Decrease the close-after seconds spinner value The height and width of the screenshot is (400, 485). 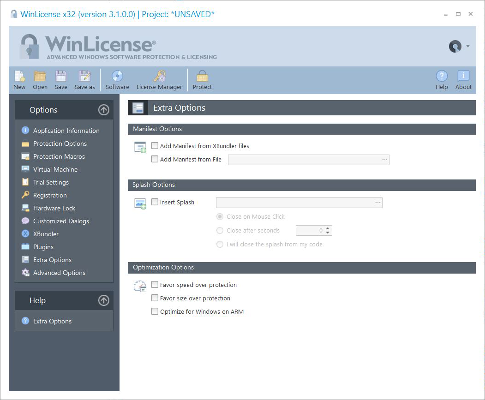point(328,233)
